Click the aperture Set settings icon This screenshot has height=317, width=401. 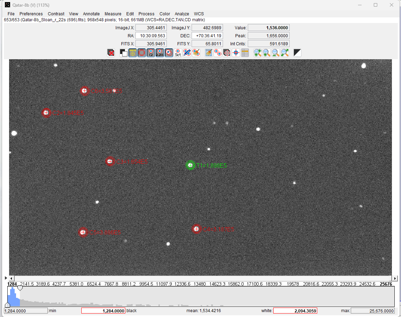178,53
